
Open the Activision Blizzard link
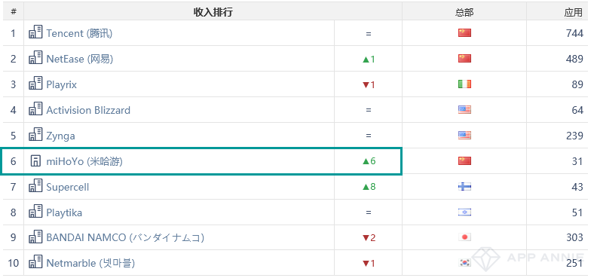88,110
